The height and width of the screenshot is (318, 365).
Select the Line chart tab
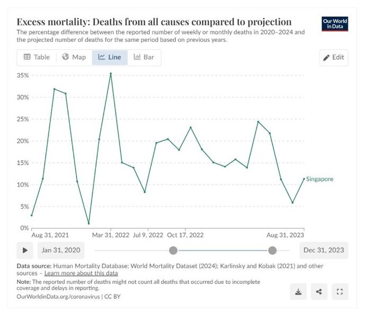pyautogui.click(x=110, y=57)
